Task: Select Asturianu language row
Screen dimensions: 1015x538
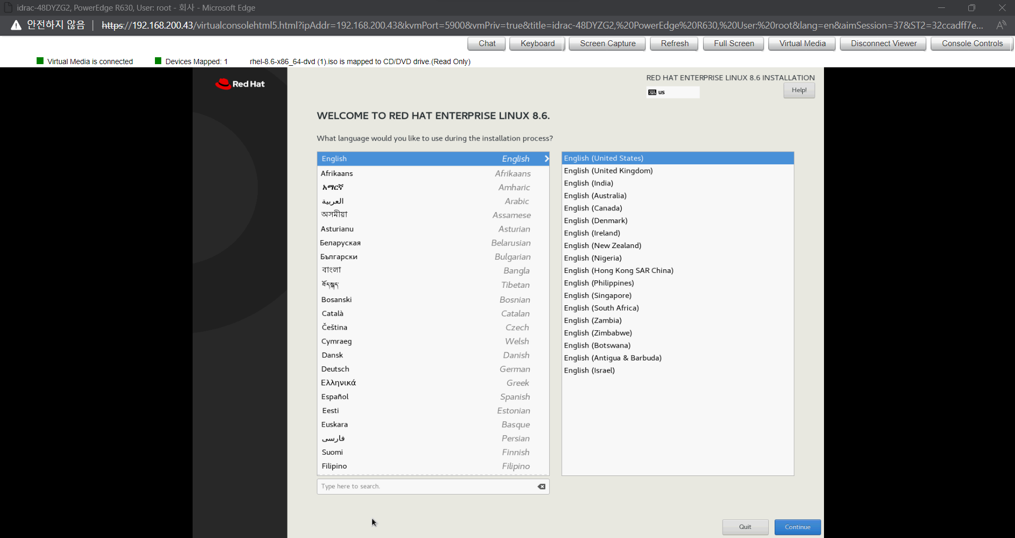Action: [433, 229]
